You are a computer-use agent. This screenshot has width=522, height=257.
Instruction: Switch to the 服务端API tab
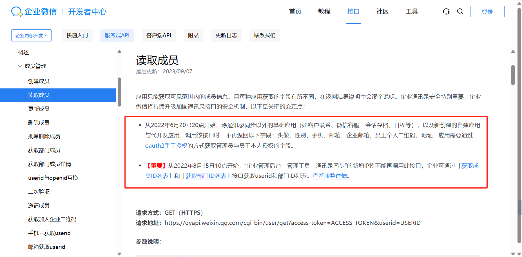tap(117, 36)
